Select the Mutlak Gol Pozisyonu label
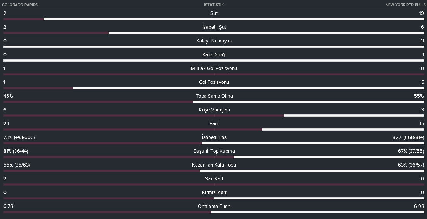Screen dimensions: 427x219 214,69
